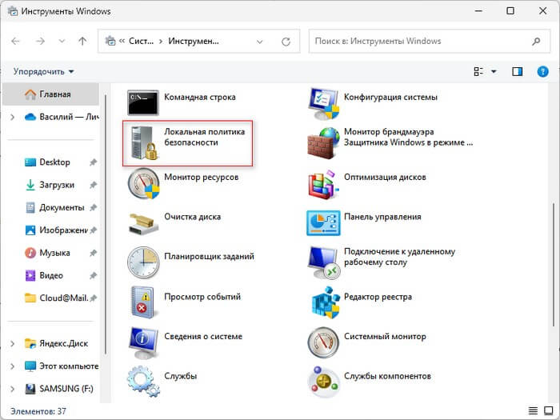
Task: Click the change view layout icon
Action: point(478,72)
